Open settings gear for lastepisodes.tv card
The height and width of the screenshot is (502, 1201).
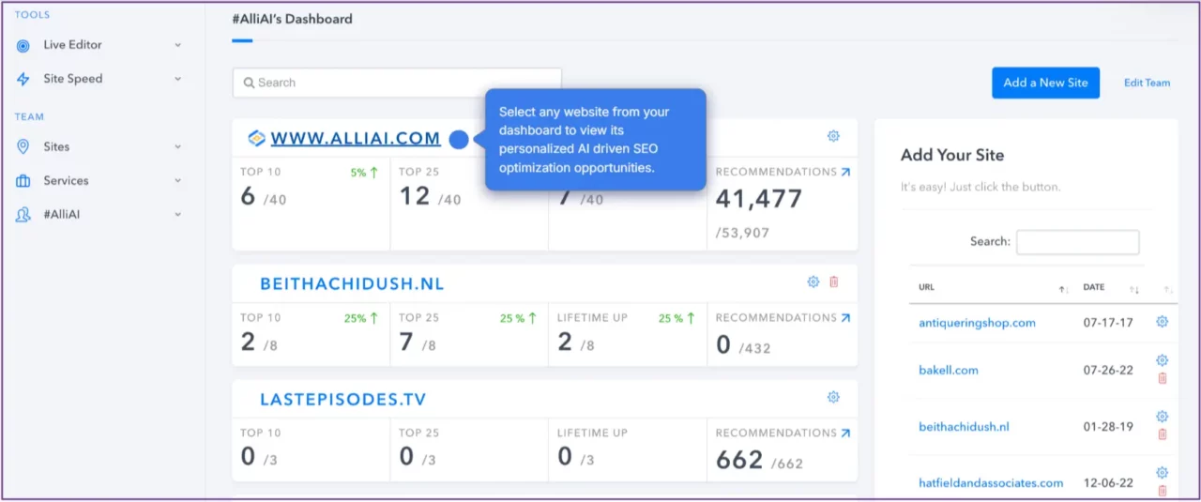click(833, 397)
